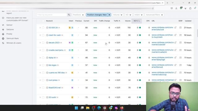Open Microsoft Edge from taskbar

click(x=99, y=108)
